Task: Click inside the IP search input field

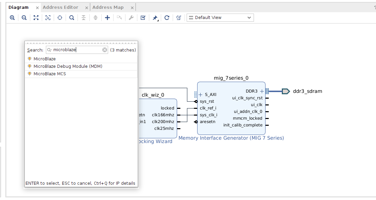Action: click(76, 50)
